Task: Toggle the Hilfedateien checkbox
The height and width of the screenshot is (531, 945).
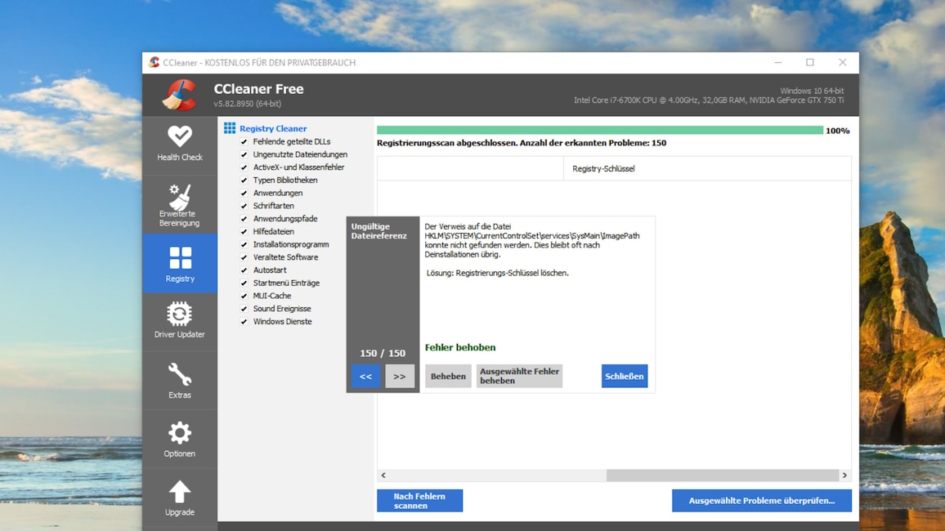Action: coord(244,232)
